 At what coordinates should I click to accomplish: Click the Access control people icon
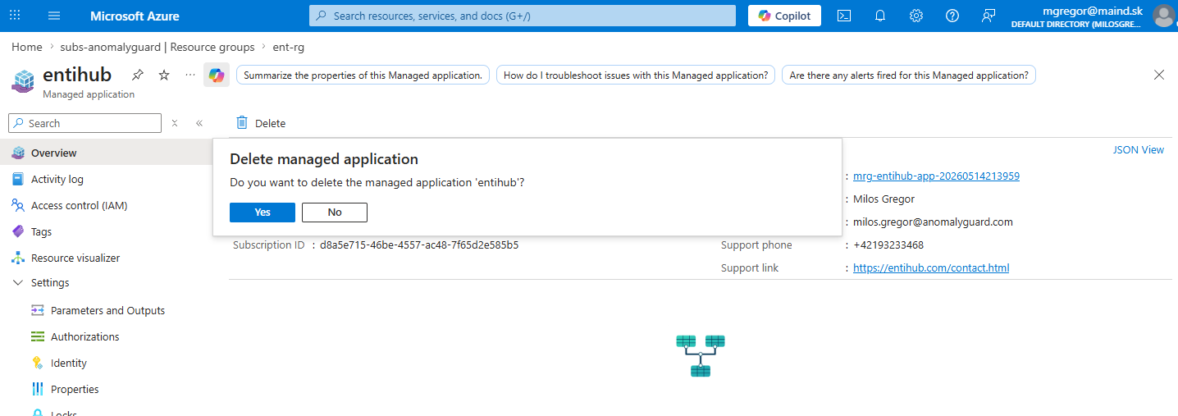click(18, 205)
